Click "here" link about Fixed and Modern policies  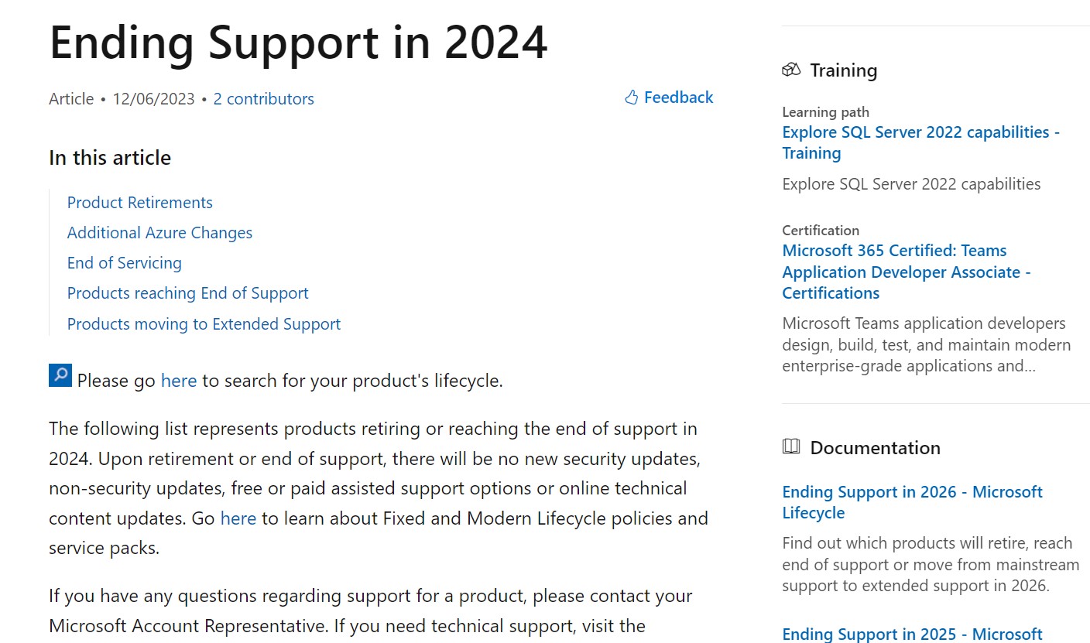(238, 518)
